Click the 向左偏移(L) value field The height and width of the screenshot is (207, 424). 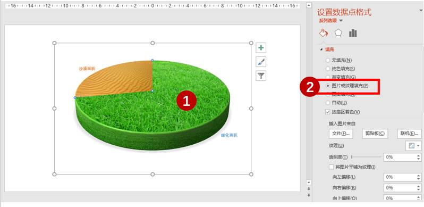click(400, 177)
